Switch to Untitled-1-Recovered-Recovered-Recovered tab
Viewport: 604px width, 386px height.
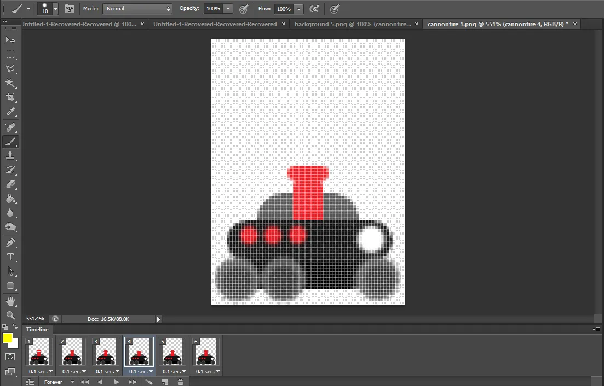coord(215,24)
